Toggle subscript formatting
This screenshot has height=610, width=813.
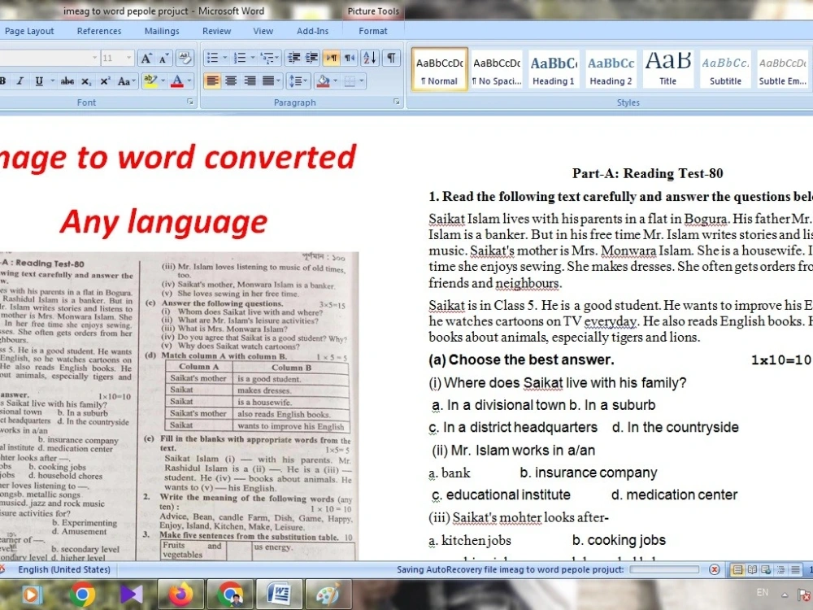(87, 81)
